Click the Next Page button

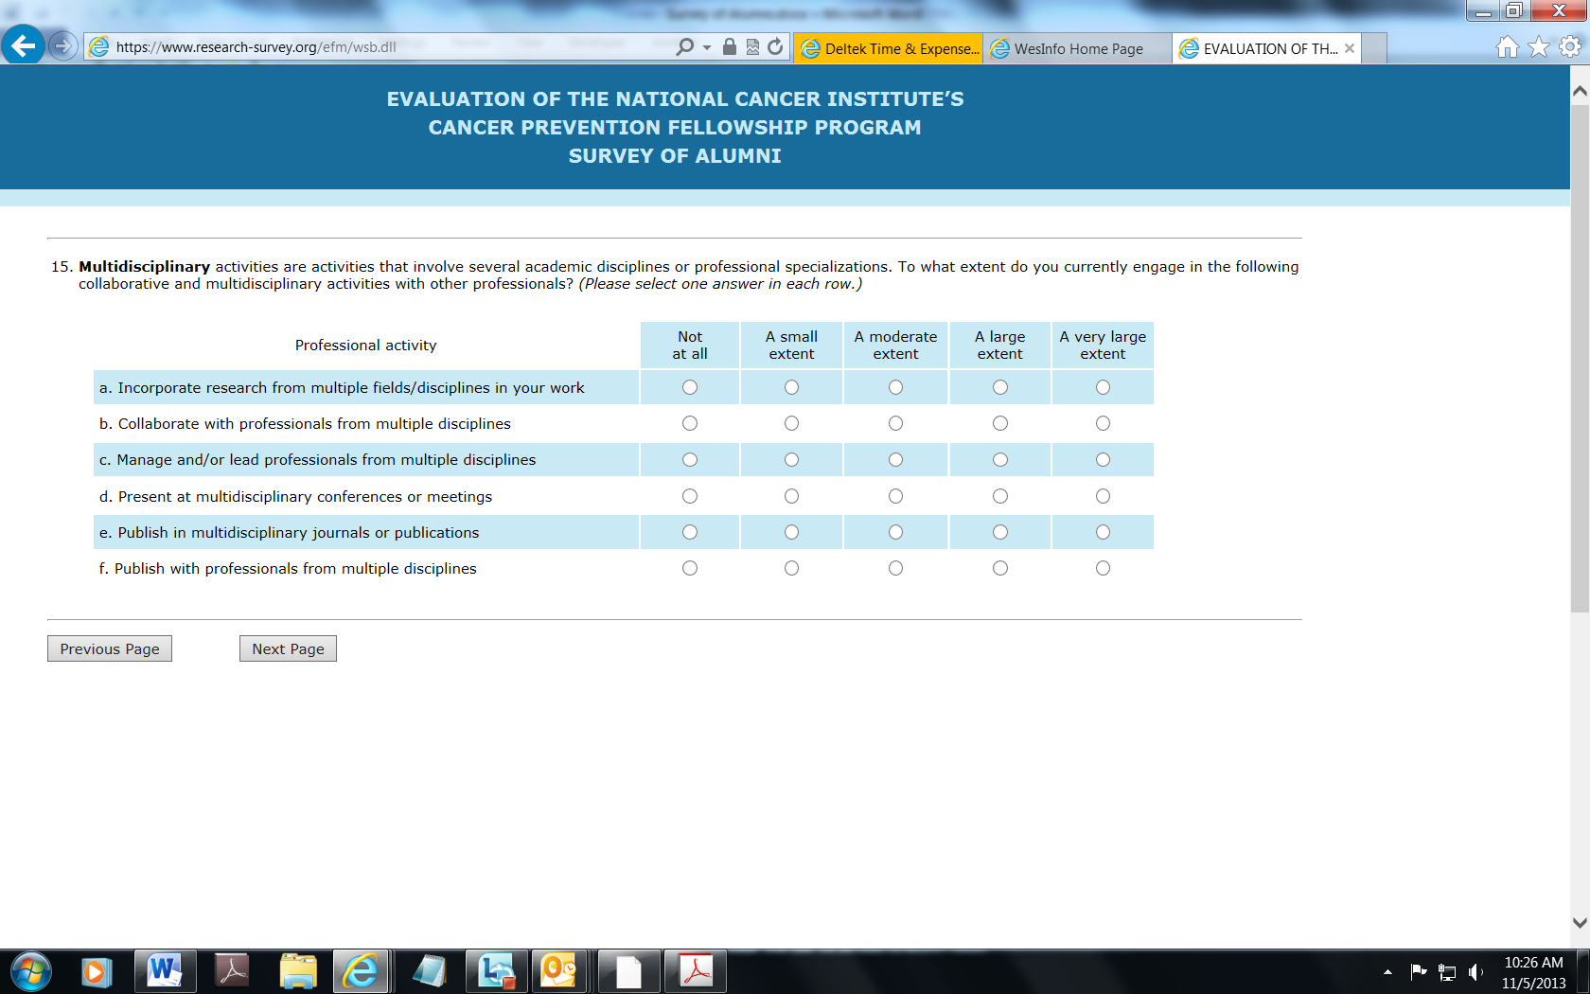pyautogui.click(x=288, y=648)
